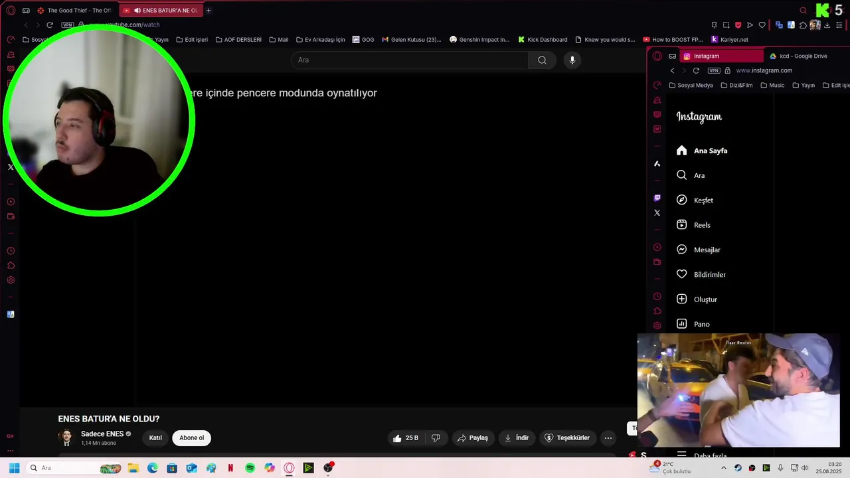Open Instagram Mesajlar
This screenshot has height=478, width=850.
(x=698, y=250)
